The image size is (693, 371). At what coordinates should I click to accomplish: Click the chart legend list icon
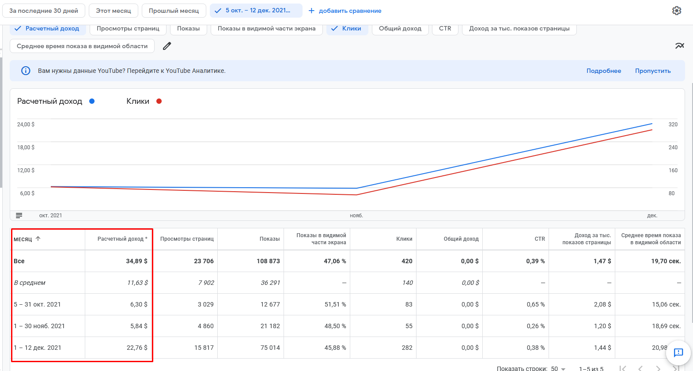coord(19,216)
